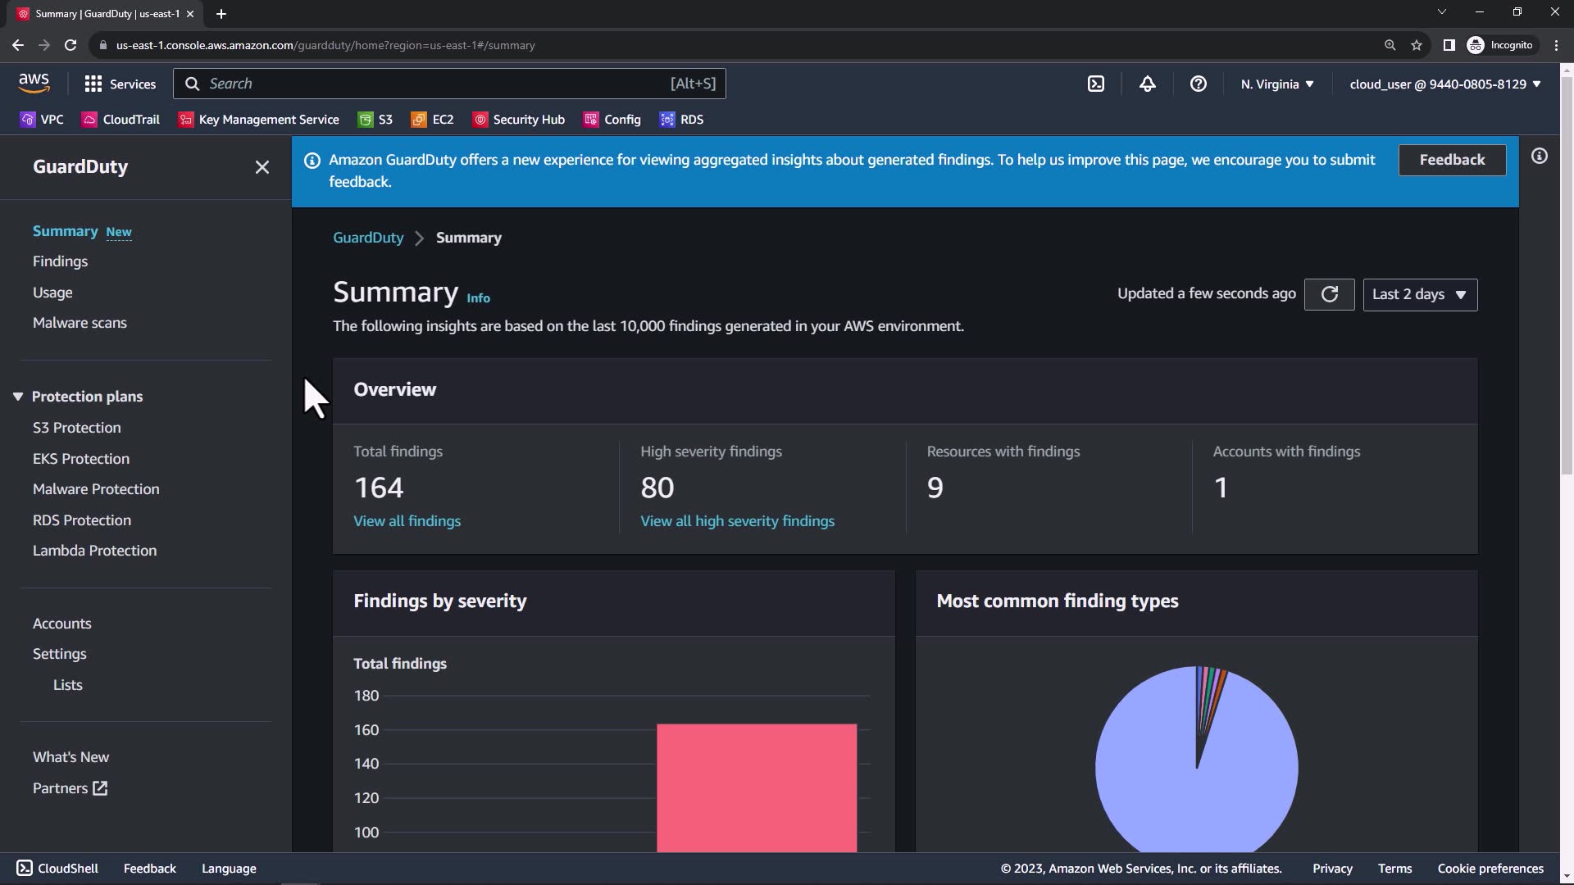Click the AWS console search field
This screenshot has height=885, width=1574.
434,84
